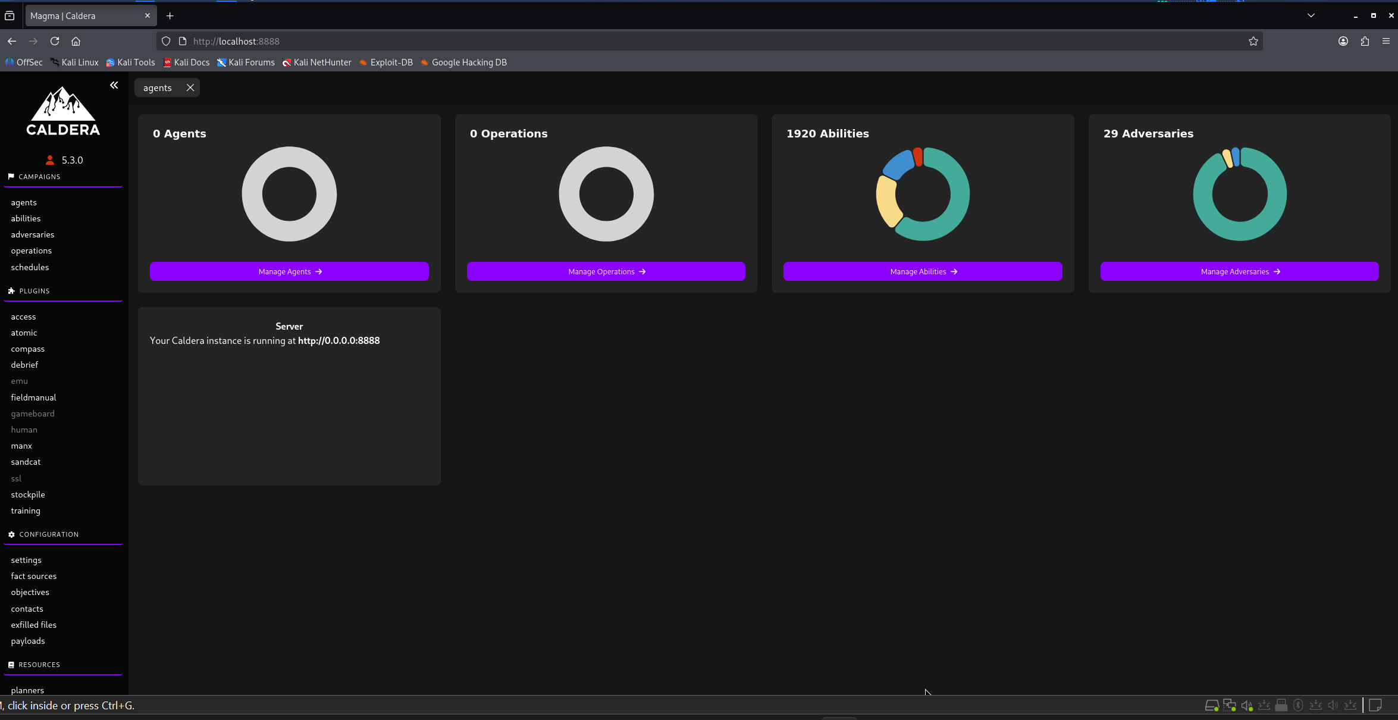Reload the page with refresh icon

click(x=55, y=41)
